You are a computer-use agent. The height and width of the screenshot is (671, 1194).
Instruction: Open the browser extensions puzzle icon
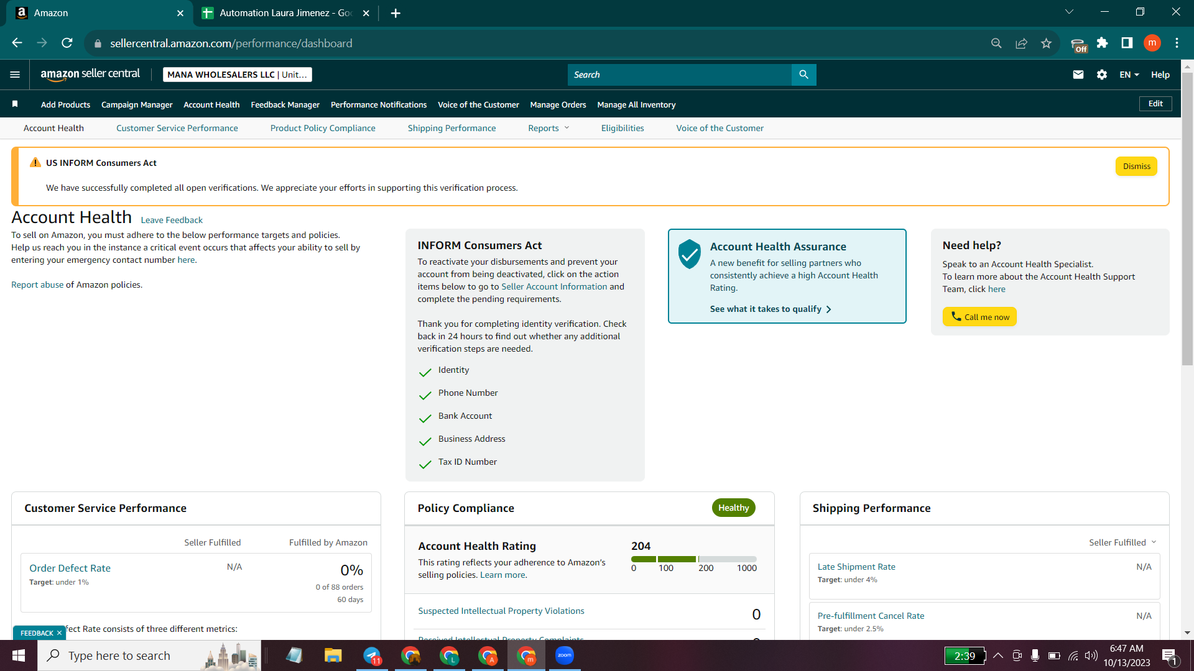point(1102,43)
